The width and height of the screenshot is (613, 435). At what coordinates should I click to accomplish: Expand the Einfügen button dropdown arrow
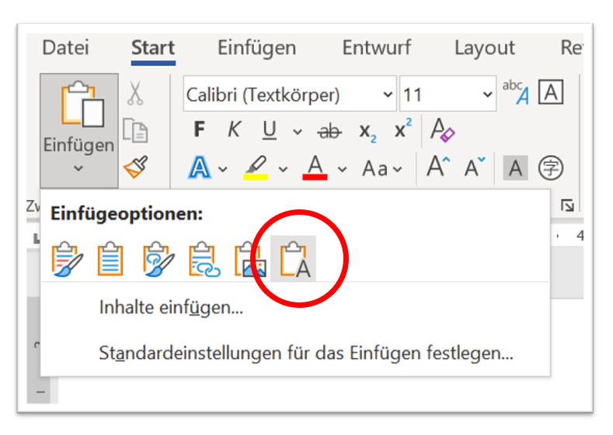pyautogui.click(x=78, y=167)
